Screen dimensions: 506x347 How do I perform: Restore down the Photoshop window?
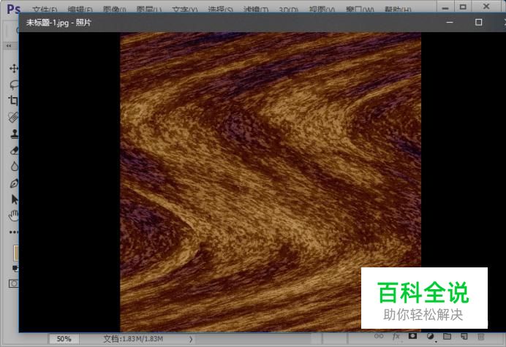463,7
